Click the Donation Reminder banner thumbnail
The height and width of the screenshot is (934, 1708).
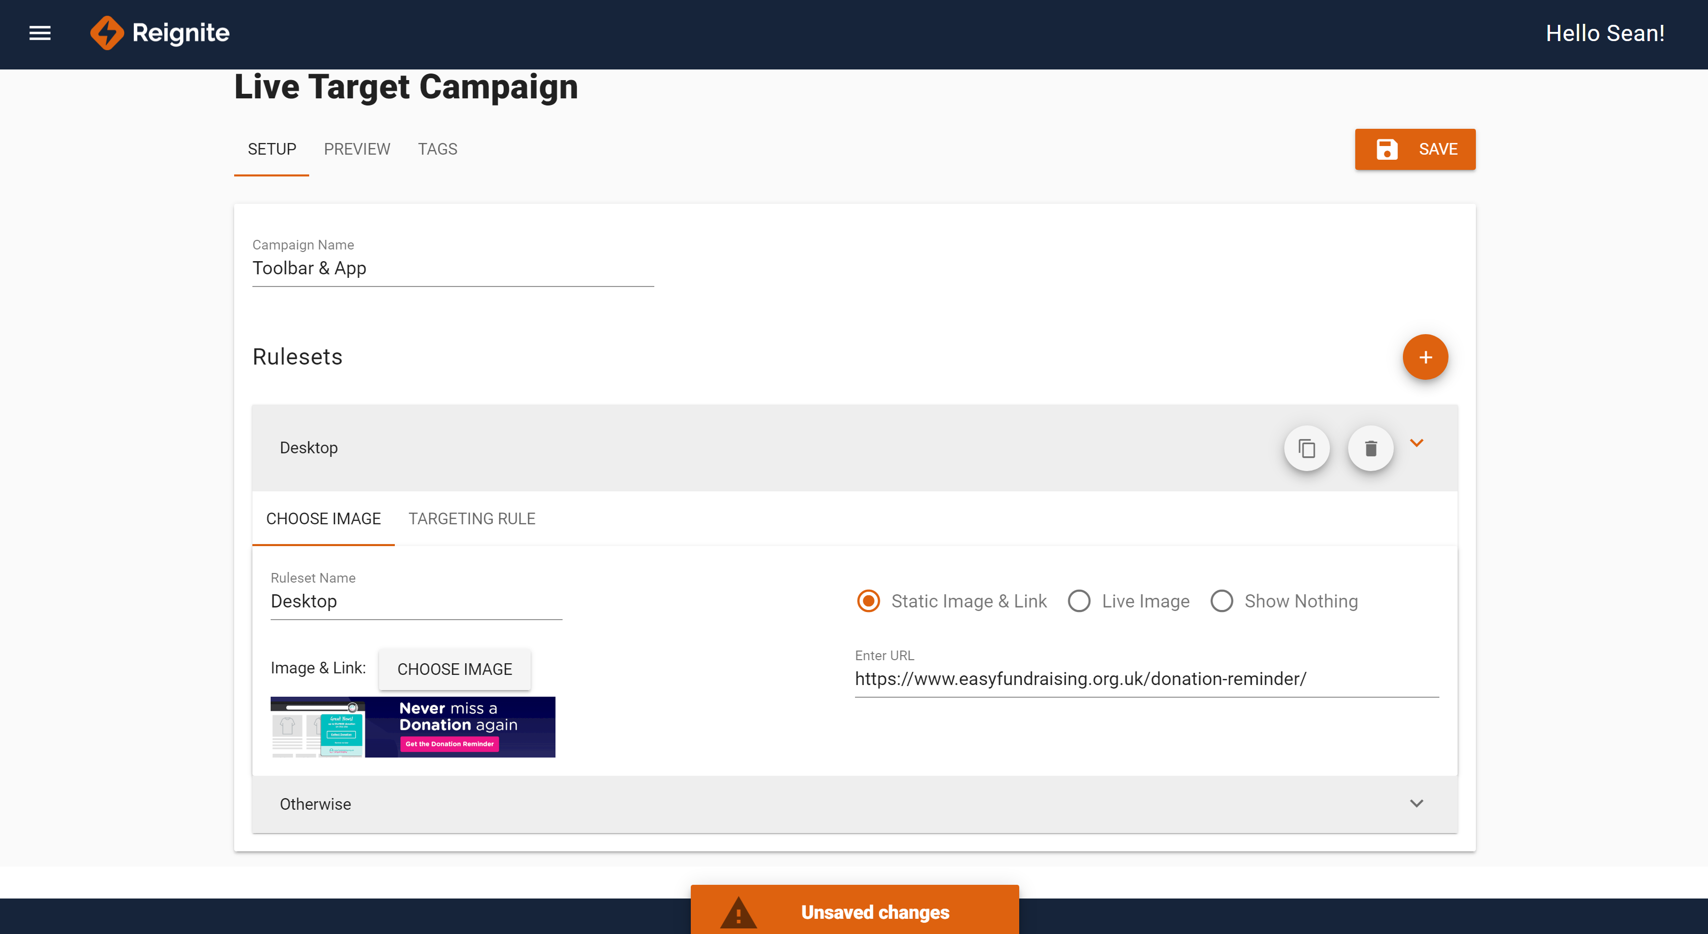click(413, 727)
